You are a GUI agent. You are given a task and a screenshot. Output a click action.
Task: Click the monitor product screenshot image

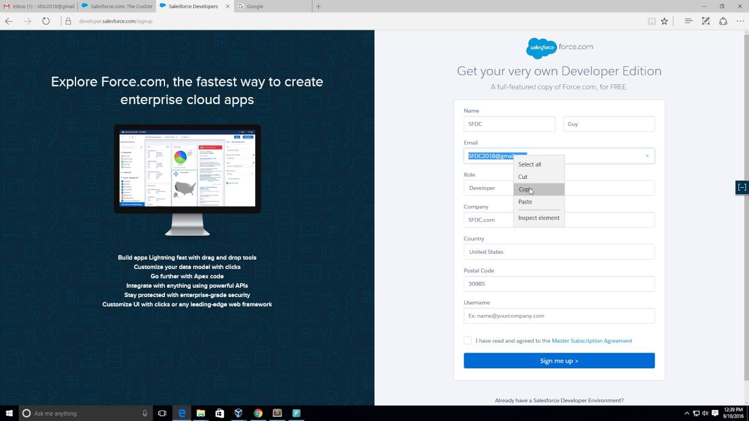(x=187, y=180)
